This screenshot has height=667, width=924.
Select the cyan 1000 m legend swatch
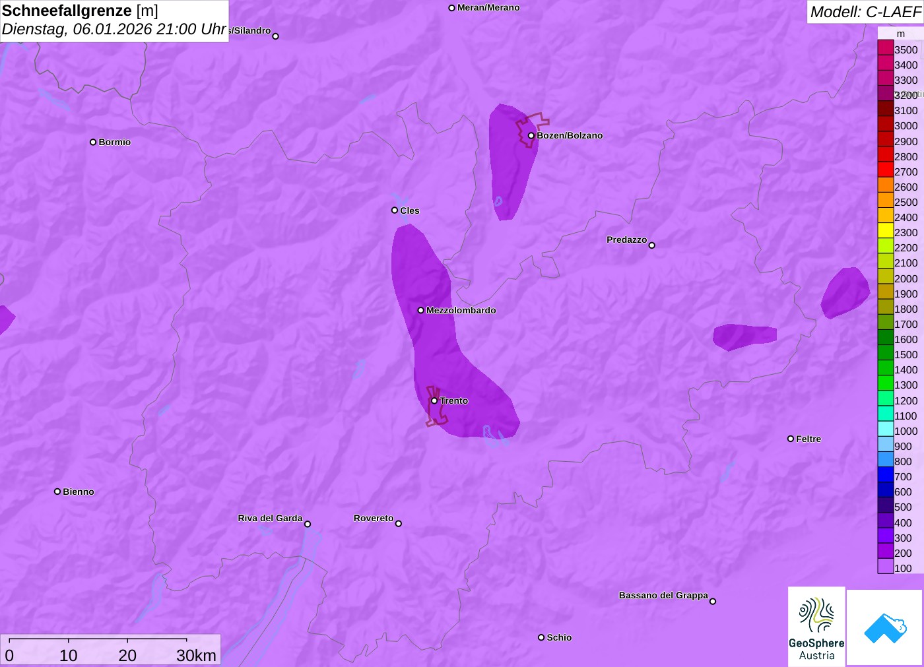(885, 429)
